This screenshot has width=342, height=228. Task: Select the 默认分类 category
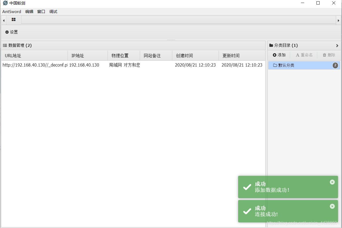coord(304,65)
